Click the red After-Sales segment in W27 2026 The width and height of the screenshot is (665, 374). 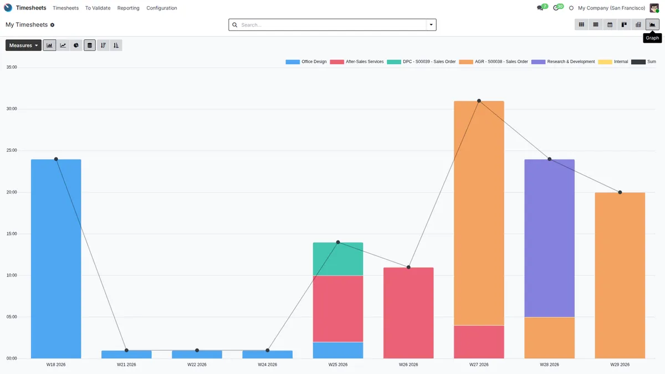(x=479, y=342)
